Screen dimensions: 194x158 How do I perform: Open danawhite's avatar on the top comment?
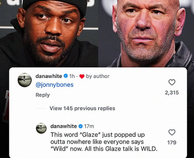coord(25,80)
